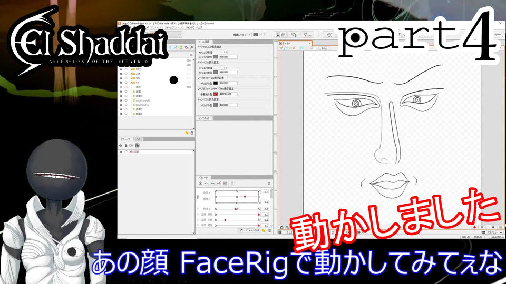
Task: Click the 角度 X/Y combined parameter grid
Action: click(x=237, y=197)
